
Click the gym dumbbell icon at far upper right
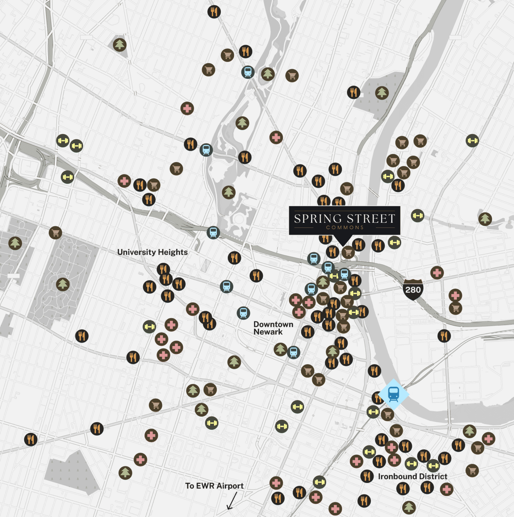pyautogui.click(x=472, y=140)
